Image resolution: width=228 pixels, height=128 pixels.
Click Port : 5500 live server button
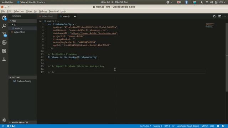coord(208,126)
